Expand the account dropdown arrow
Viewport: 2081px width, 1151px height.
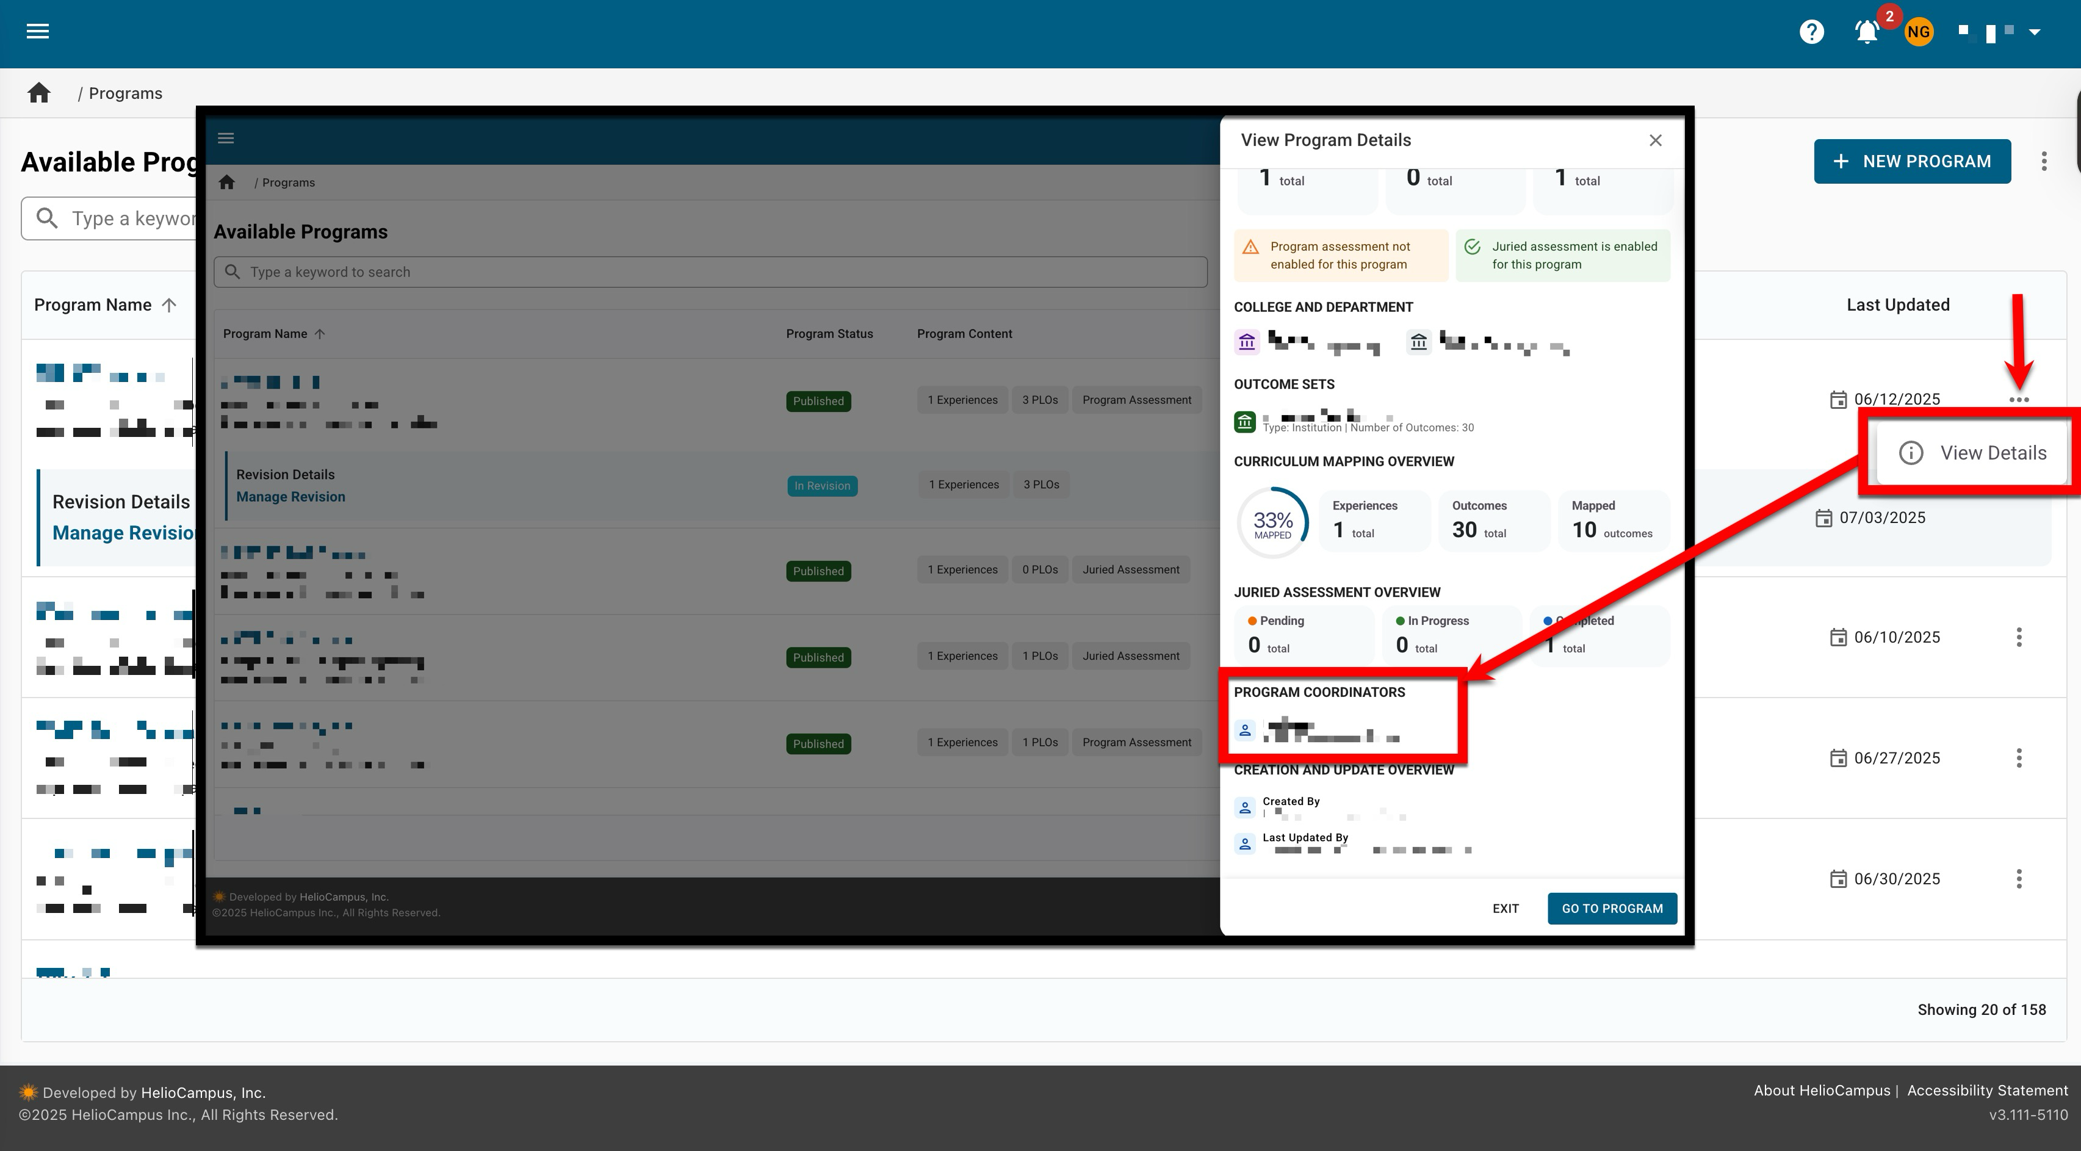(2035, 32)
